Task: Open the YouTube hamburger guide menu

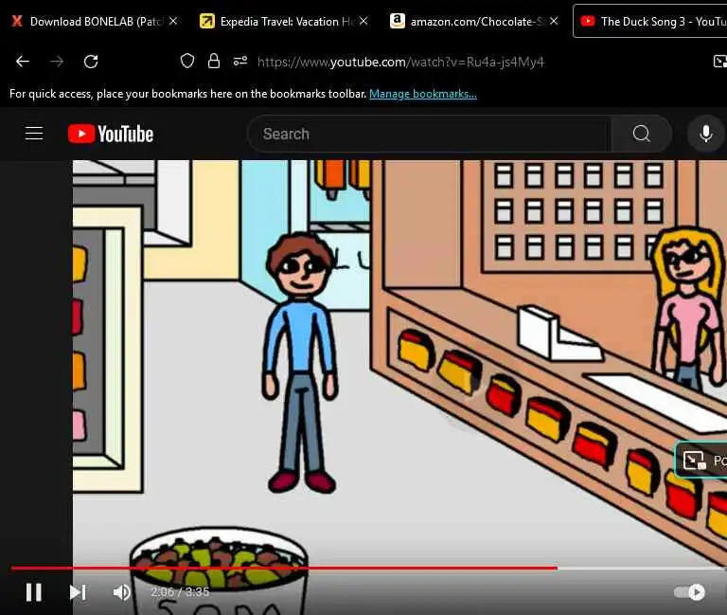Action: coord(34,134)
